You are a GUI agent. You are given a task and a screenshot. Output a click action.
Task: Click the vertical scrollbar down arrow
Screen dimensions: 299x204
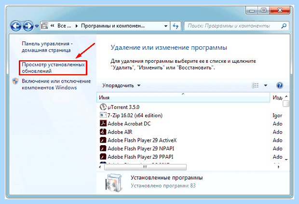pos(286,159)
